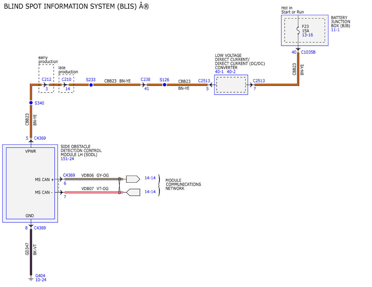Select the F23 15A fuse symbol
The image size is (372, 287).
coord(298,31)
